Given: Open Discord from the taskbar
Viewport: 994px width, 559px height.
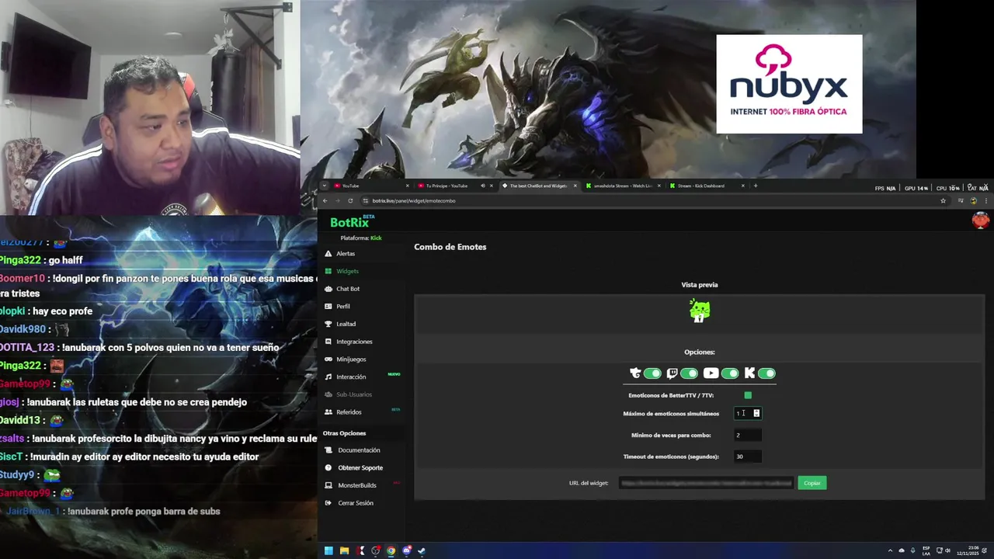Looking at the screenshot, I should point(406,551).
